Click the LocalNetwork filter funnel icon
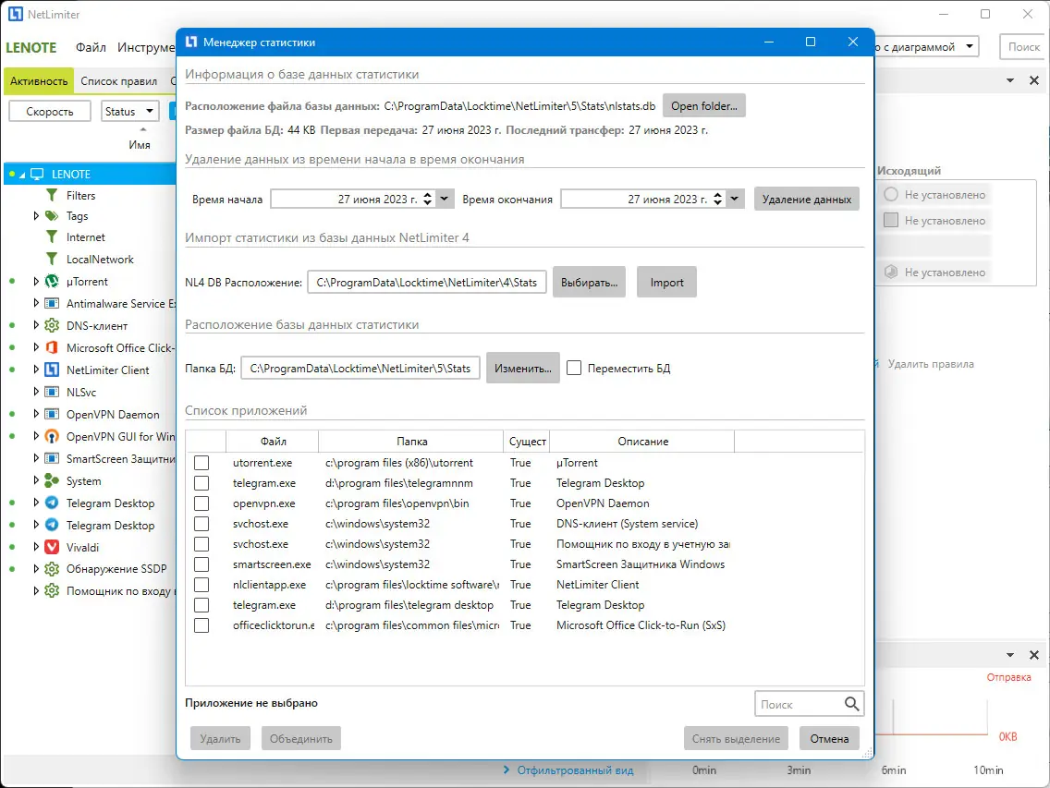The image size is (1050, 788). [52, 259]
